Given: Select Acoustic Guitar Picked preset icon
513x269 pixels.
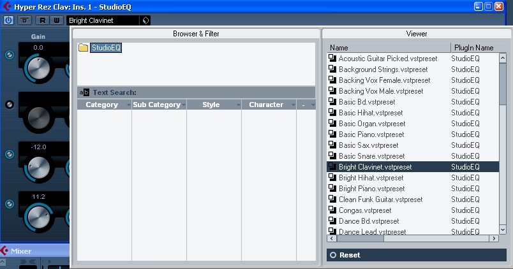Looking at the screenshot, I should [x=332, y=59].
